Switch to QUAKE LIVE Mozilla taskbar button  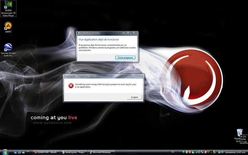pos(47,152)
